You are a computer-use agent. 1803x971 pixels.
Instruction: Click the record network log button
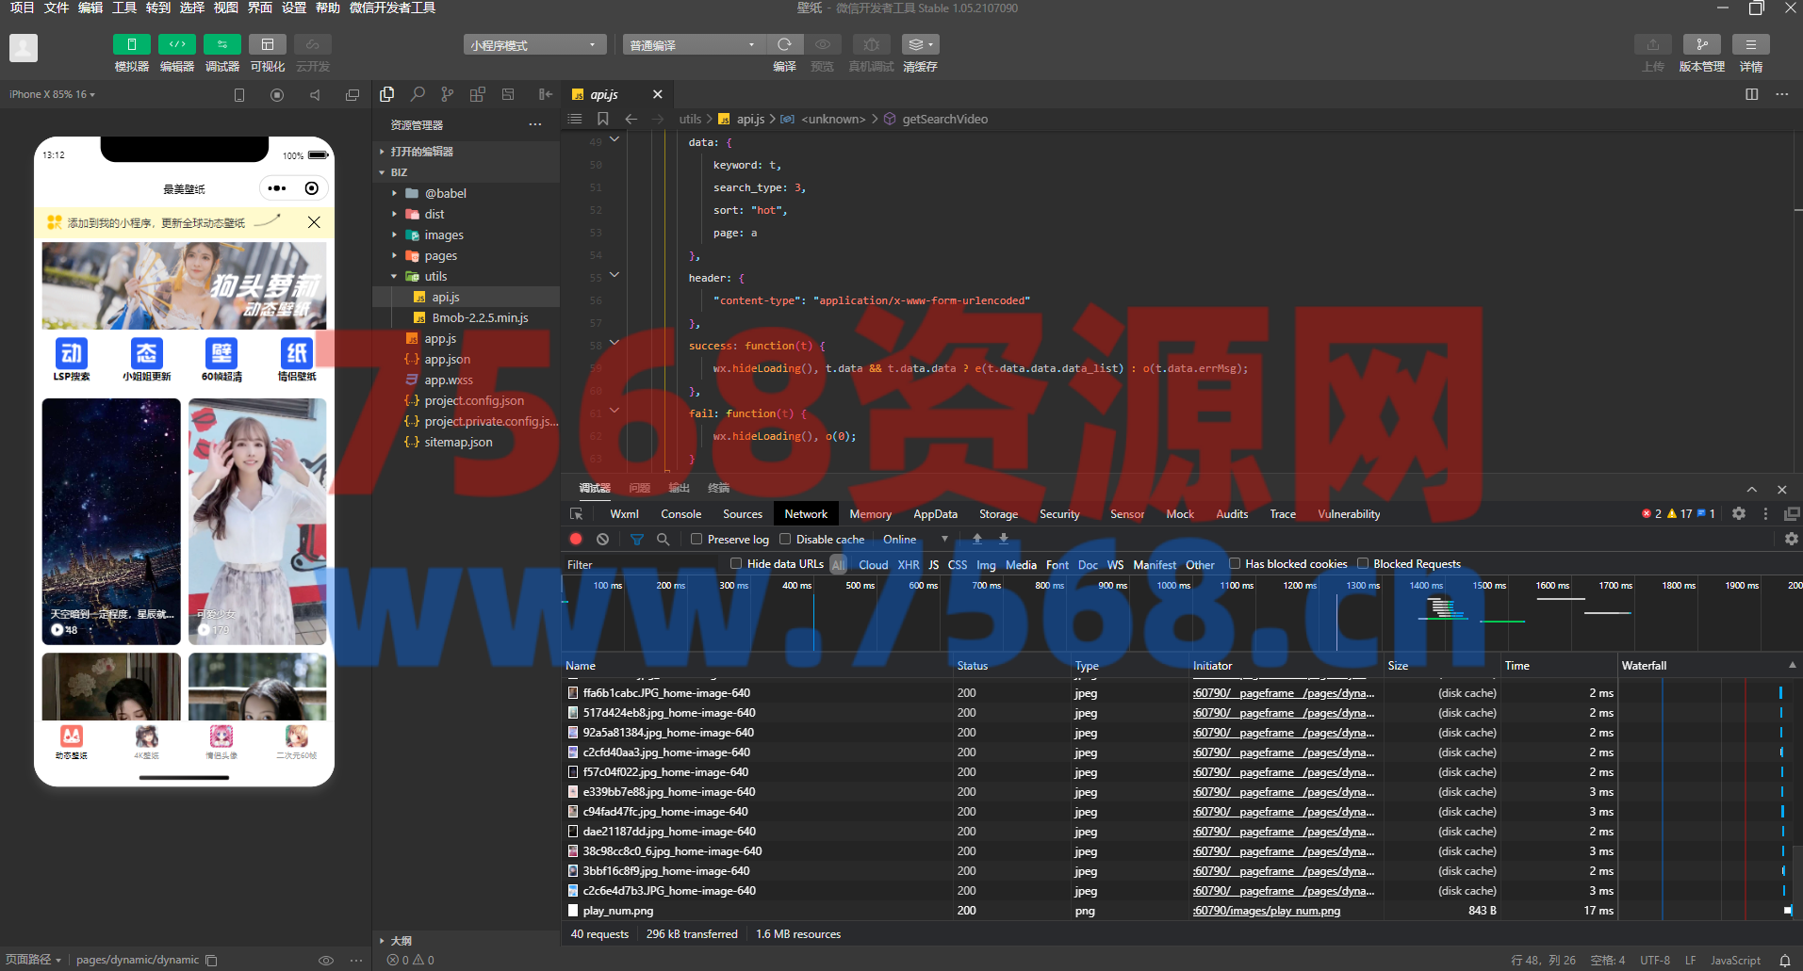(x=576, y=540)
